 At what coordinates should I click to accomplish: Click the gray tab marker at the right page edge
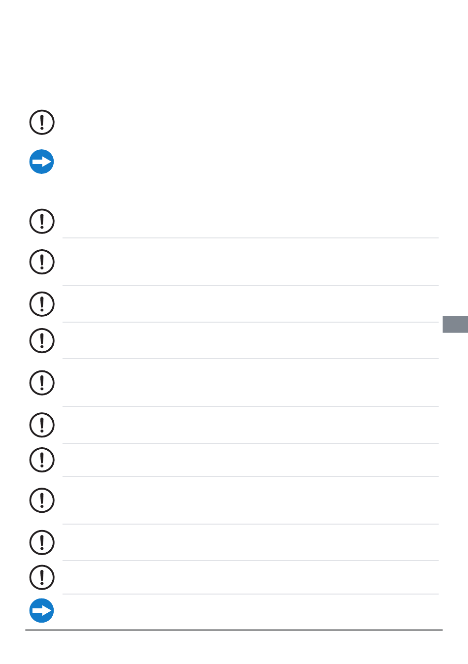(455, 324)
